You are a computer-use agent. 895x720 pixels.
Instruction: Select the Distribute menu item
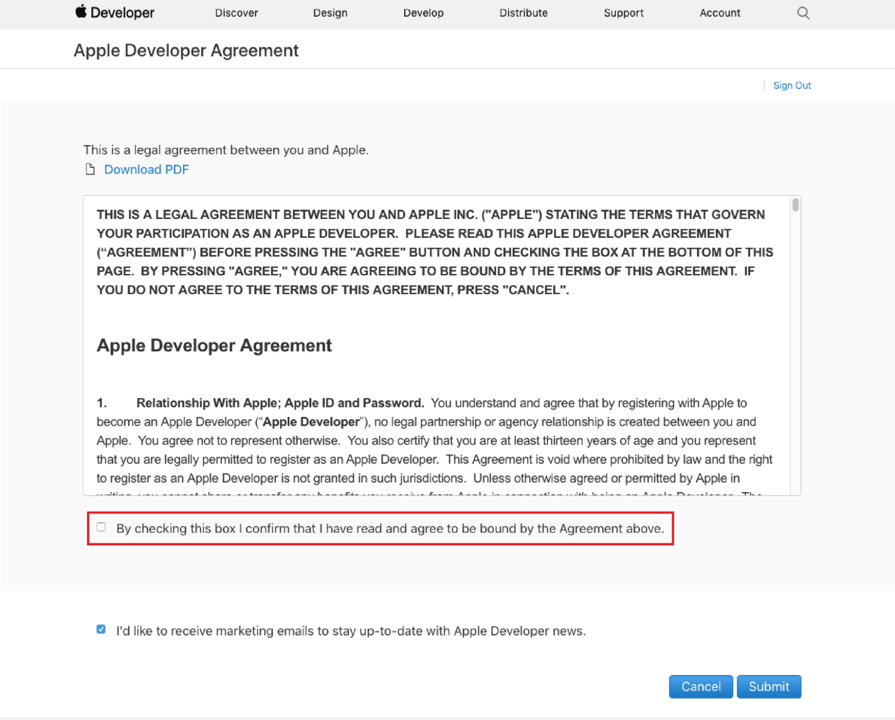coord(523,13)
